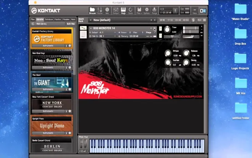Open Instruments of The Giant

[48, 89]
